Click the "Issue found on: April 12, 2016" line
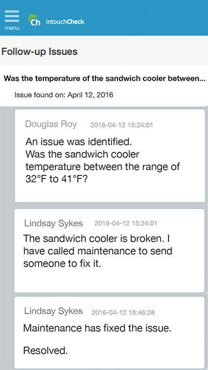This screenshot has width=208, height=370. (x=64, y=95)
